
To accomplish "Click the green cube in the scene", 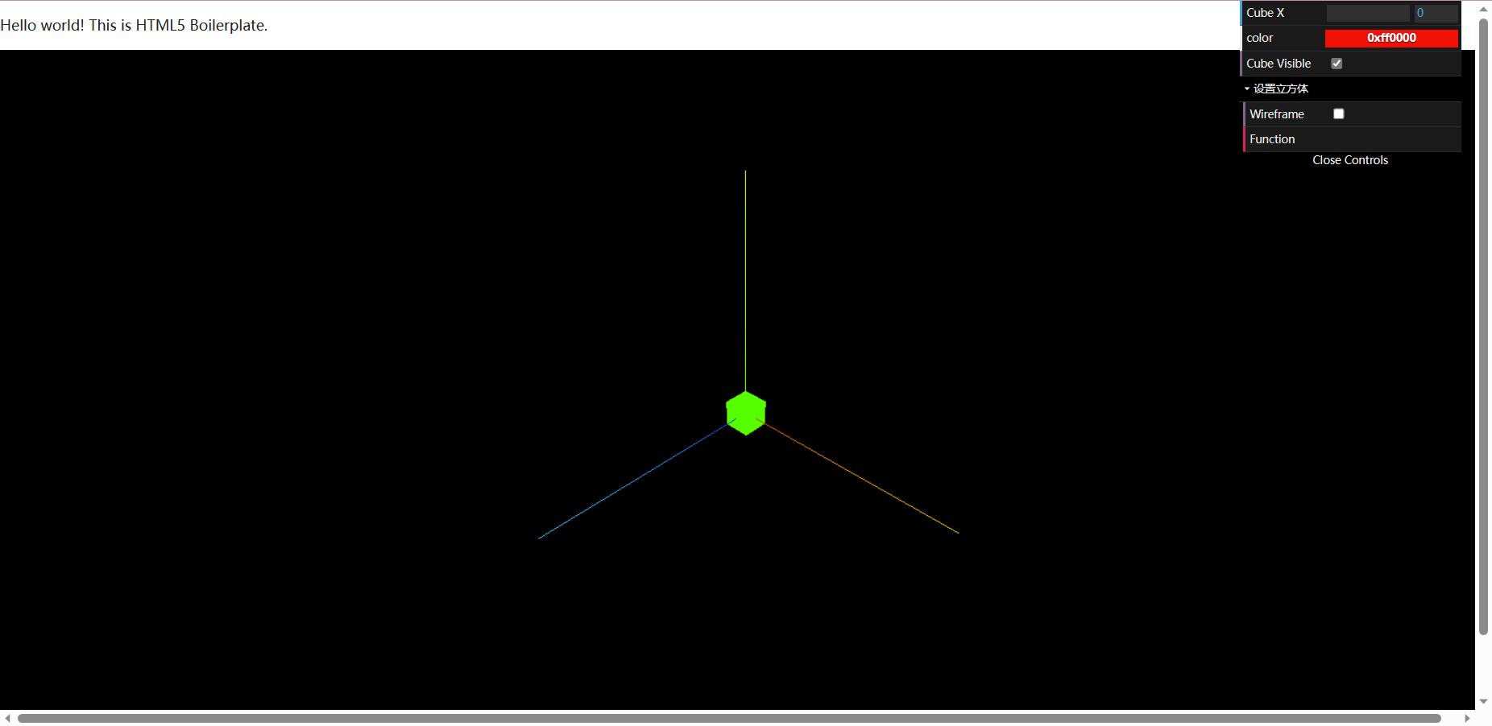I will click(x=746, y=413).
